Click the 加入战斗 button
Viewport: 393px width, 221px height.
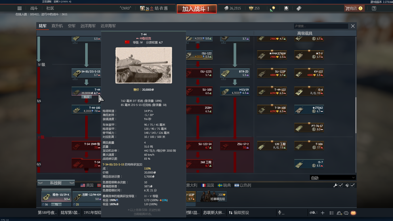coord(197,9)
